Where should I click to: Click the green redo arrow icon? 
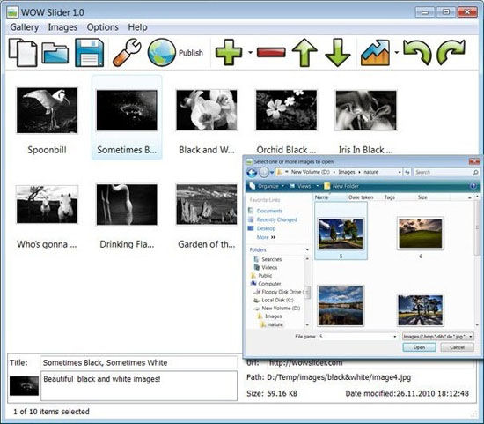point(451,52)
